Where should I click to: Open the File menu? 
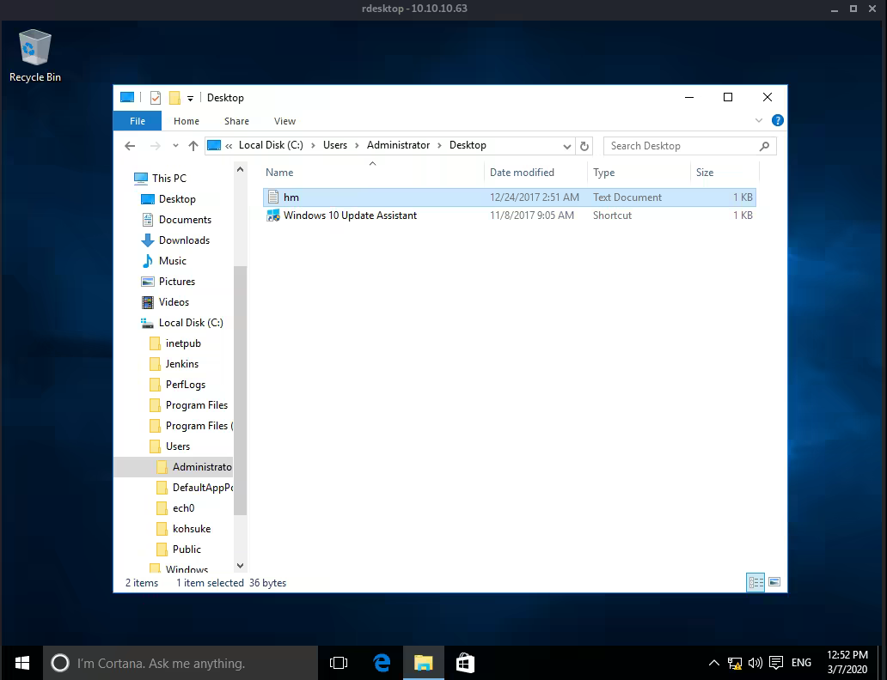[x=138, y=121]
